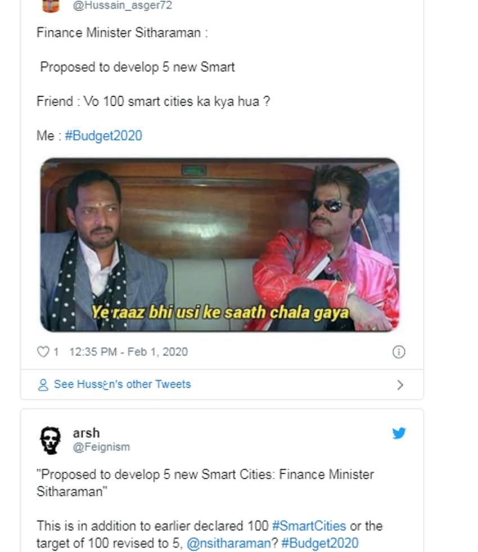Open the meme image with yellow caption
This screenshot has width=478, height=552.
tap(220, 245)
